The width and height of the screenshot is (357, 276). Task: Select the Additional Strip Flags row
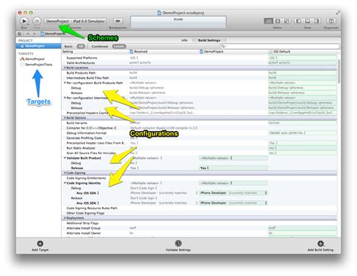click(x=200, y=223)
